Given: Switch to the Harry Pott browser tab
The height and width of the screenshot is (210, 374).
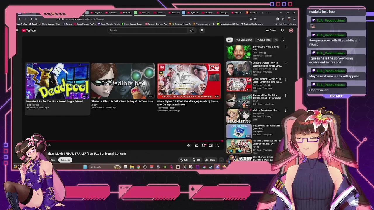Looking at the screenshot, I should (96, 13).
